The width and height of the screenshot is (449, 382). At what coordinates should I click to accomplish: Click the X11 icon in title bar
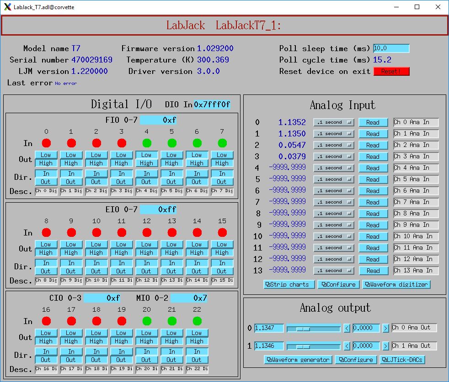7,7
